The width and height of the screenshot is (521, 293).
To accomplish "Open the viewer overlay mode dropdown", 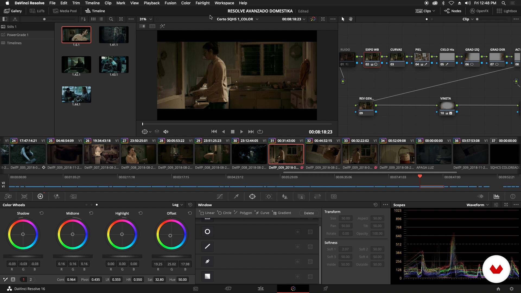I will (147, 132).
